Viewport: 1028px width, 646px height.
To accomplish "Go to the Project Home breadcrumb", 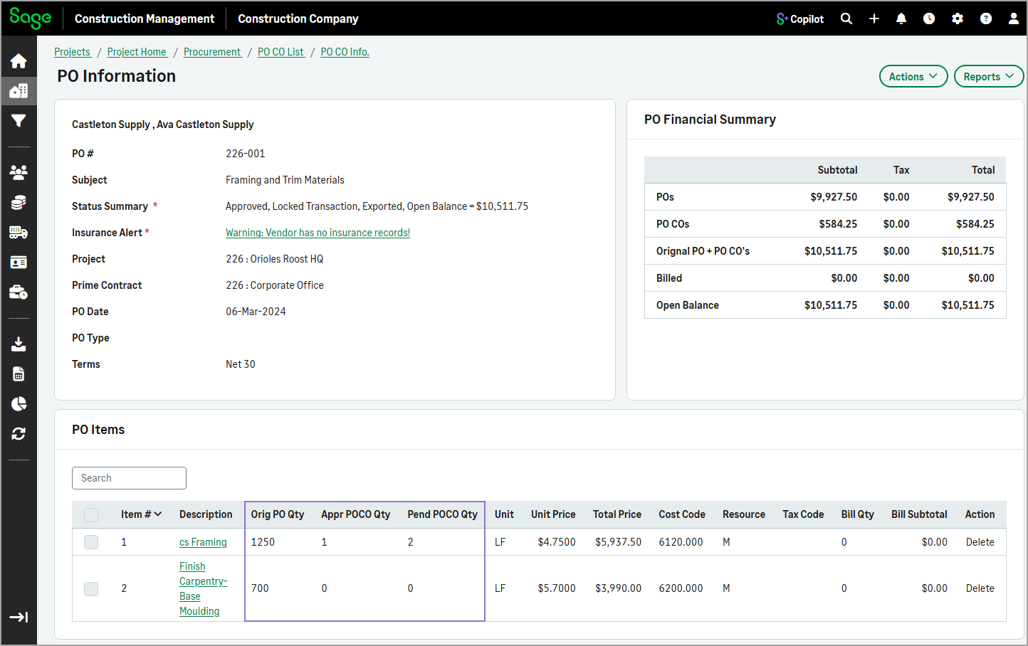I will click(x=137, y=52).
